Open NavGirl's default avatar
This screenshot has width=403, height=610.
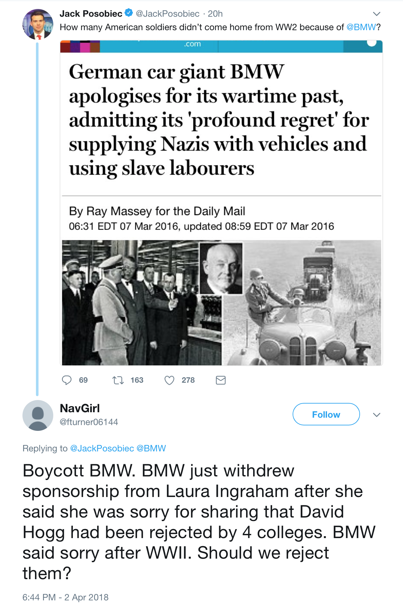[x=38, y=415]
